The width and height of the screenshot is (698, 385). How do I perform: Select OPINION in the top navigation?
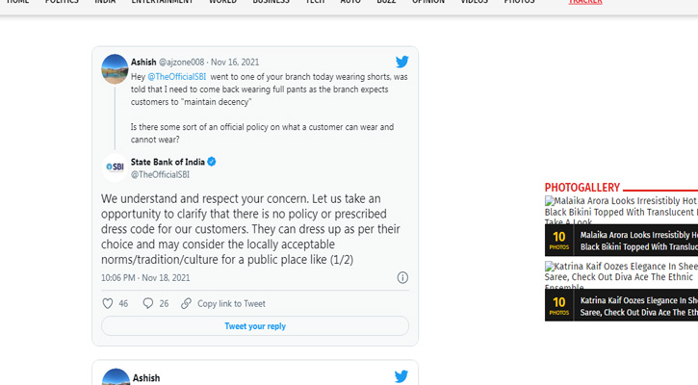pos(428,2)
